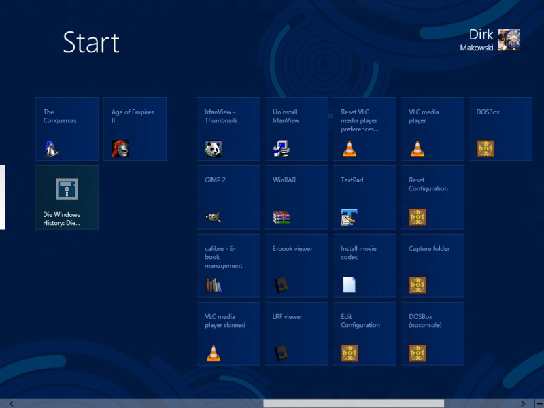Screen dimensions: 544x408
Task: Click the "Install movie codec" label
Action: tap(358, 253)
